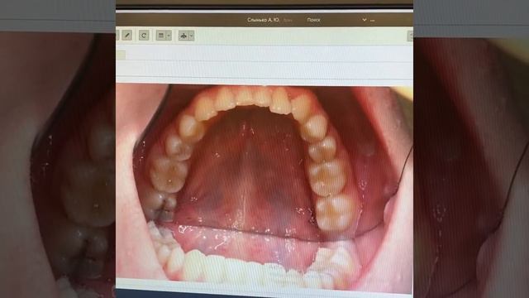This screenshot has height=298, width=529.
Task: Expand the chevron dropdown in the header bar
Action: 365,20
